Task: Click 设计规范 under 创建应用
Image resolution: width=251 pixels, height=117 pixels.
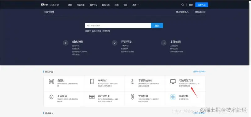Action: coord(76,55)
